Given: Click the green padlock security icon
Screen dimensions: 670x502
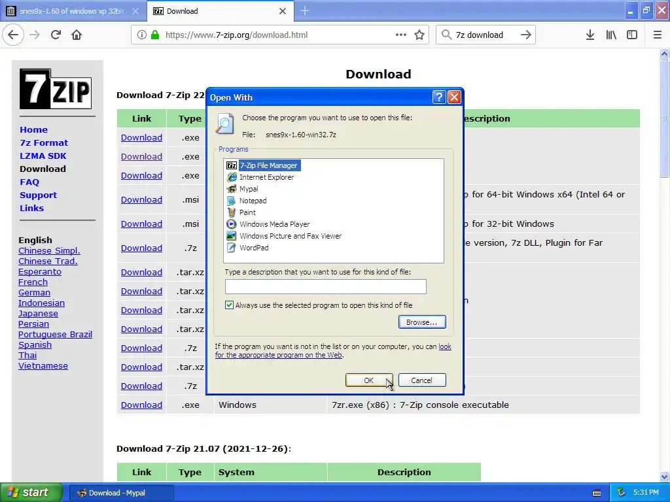Looking at the screenshot, I should [x=155, y=35].
